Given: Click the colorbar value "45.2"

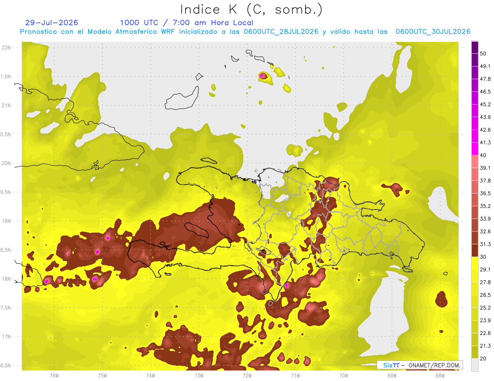Looking at the screenshot, I should [x=485, y=104].
